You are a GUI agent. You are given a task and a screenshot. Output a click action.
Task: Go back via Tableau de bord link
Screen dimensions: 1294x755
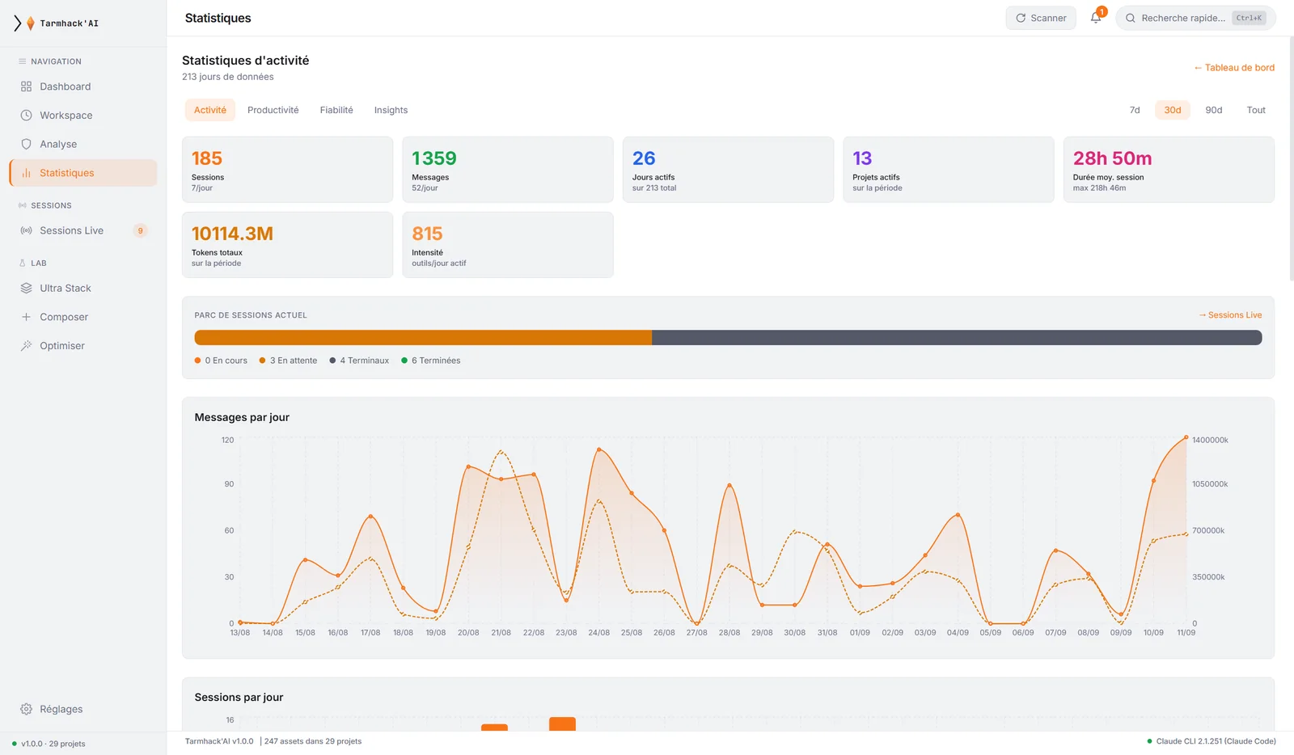click(x=1234, y=68)
